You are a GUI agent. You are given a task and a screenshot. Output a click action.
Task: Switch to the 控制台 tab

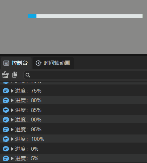(16, 63)
